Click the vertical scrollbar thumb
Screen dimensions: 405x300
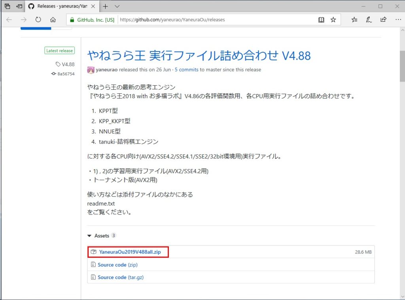tap(402, 66)
